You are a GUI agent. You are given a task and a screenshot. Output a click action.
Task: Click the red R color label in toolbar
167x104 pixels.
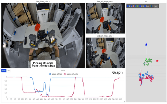[133, 6]
